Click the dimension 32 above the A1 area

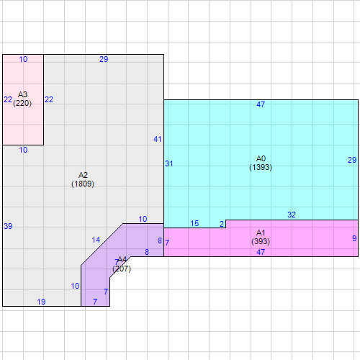tap(292, 215)
